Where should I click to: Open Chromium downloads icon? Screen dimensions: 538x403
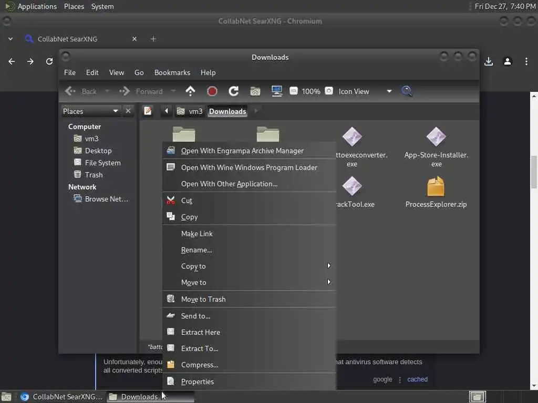[x=489, y=61]
